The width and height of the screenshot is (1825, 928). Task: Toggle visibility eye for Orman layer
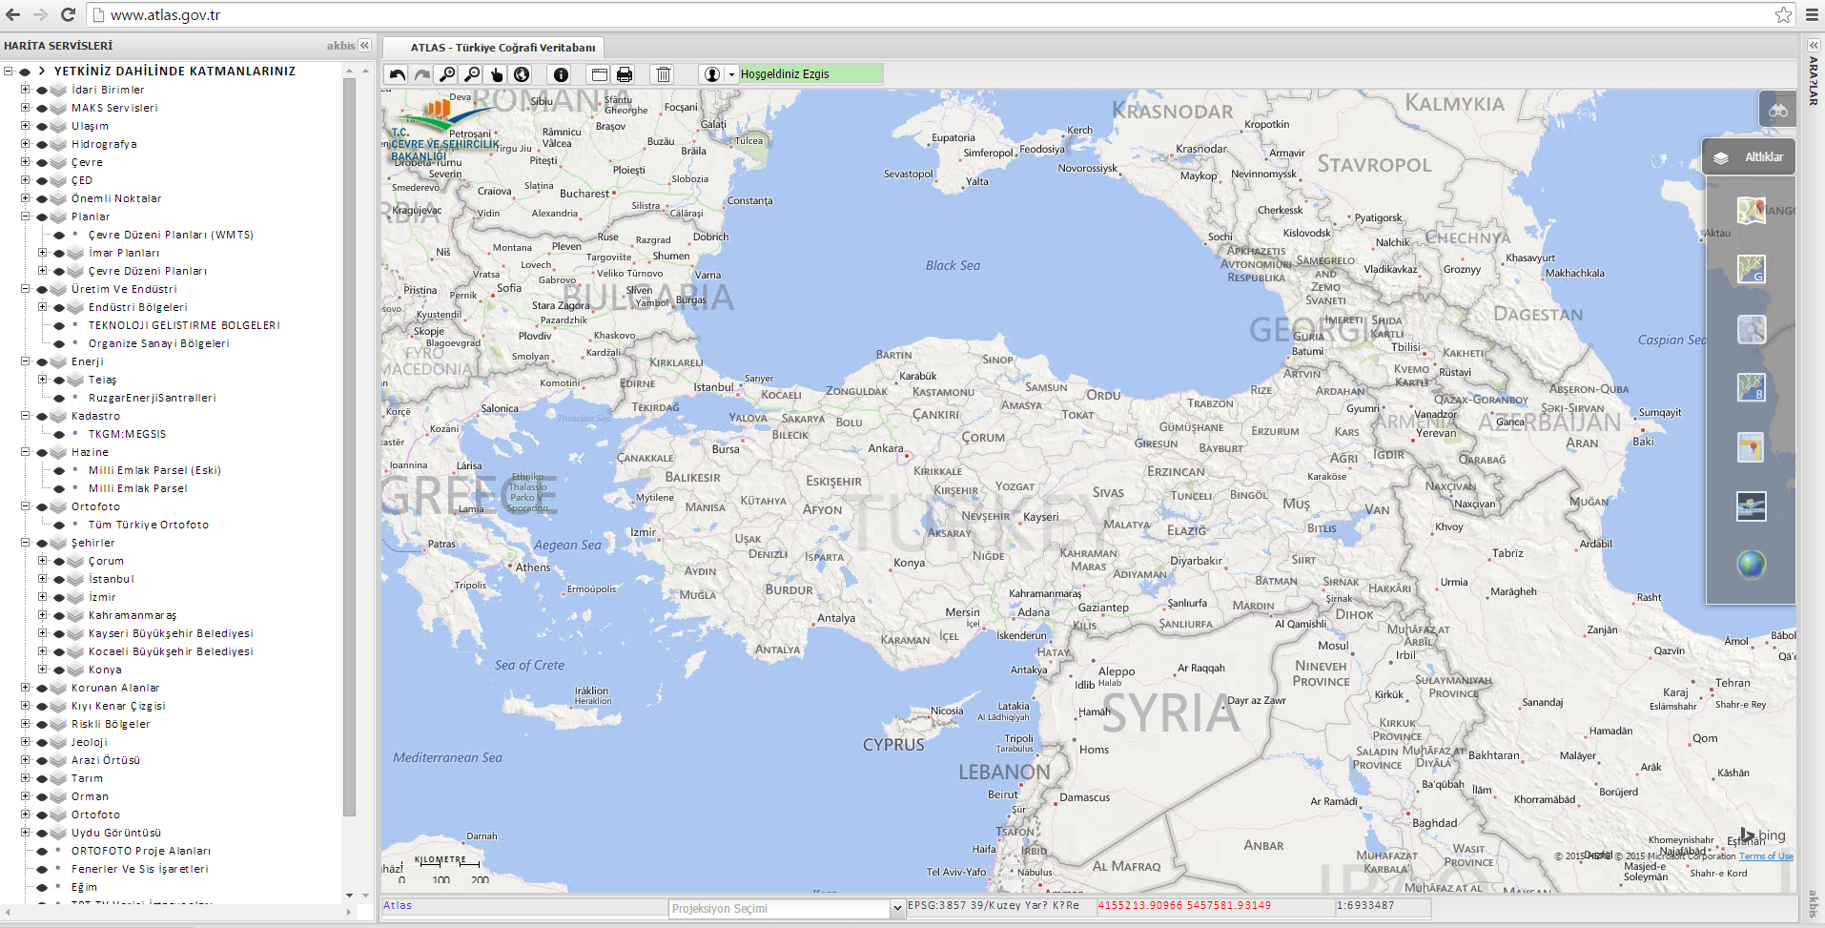[42, 797]
